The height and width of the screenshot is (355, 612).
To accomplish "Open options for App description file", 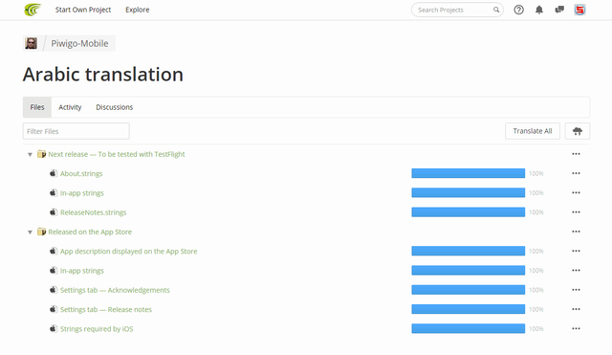I will tap(576, 251).
